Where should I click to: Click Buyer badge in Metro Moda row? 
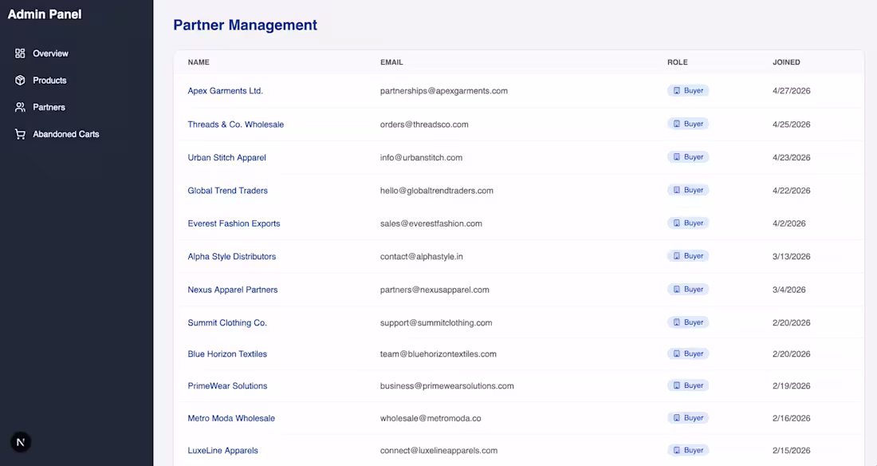coord(688,418)
